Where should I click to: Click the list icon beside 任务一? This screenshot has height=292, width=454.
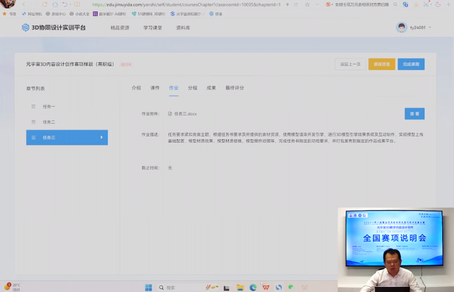click(33, 106)
